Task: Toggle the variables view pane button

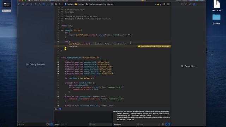Action: tap(166, 124)
